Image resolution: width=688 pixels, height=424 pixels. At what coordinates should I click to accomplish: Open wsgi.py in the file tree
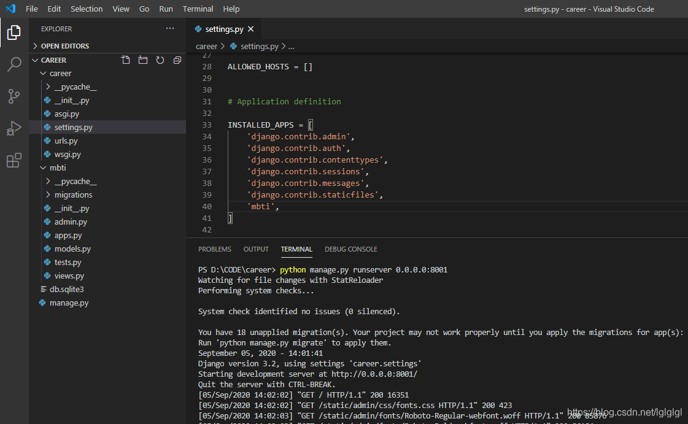(68, 155)
